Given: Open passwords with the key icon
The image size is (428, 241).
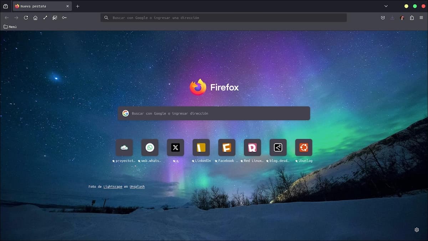Looking at the screenshot, I should coord(64,18).
